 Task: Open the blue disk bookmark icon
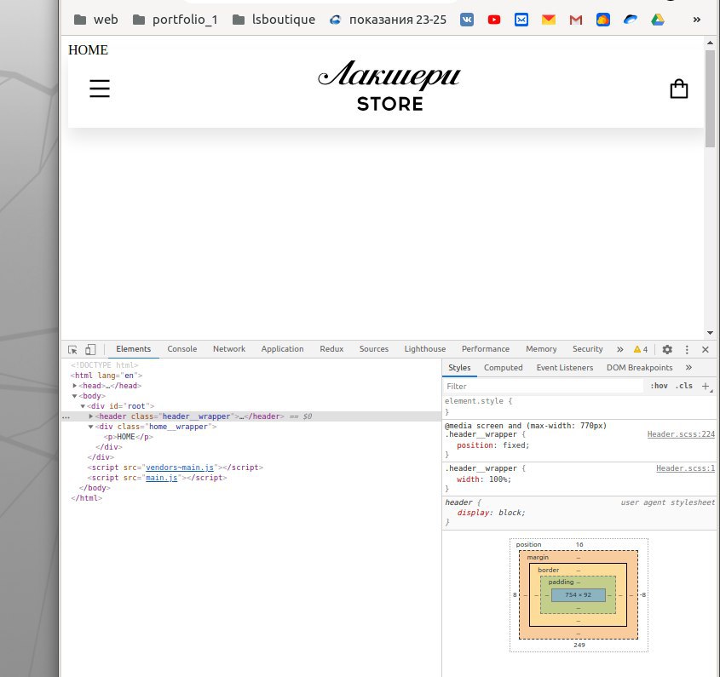[631, 20]
